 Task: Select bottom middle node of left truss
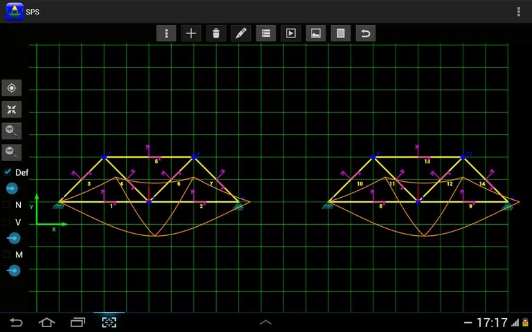click(x=149, y=202)
